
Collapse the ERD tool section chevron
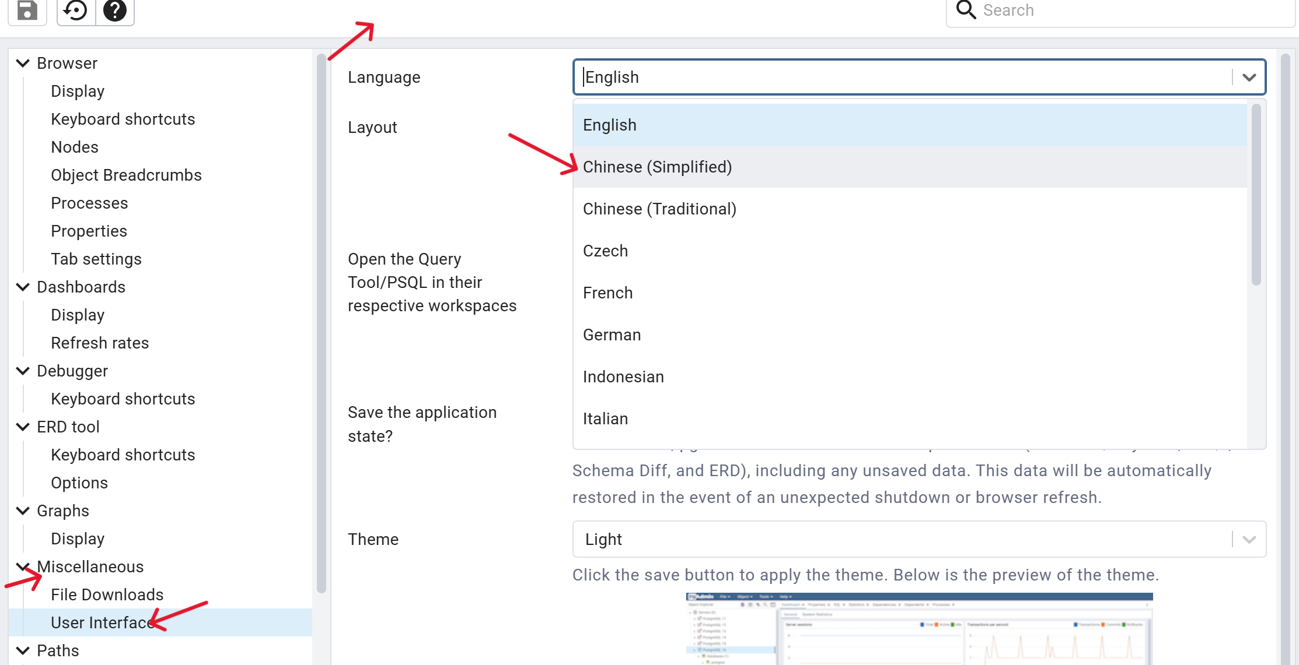point(23,427)
